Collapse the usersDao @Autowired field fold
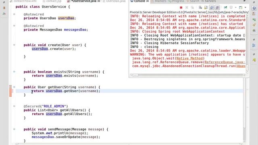 [14, 14]
